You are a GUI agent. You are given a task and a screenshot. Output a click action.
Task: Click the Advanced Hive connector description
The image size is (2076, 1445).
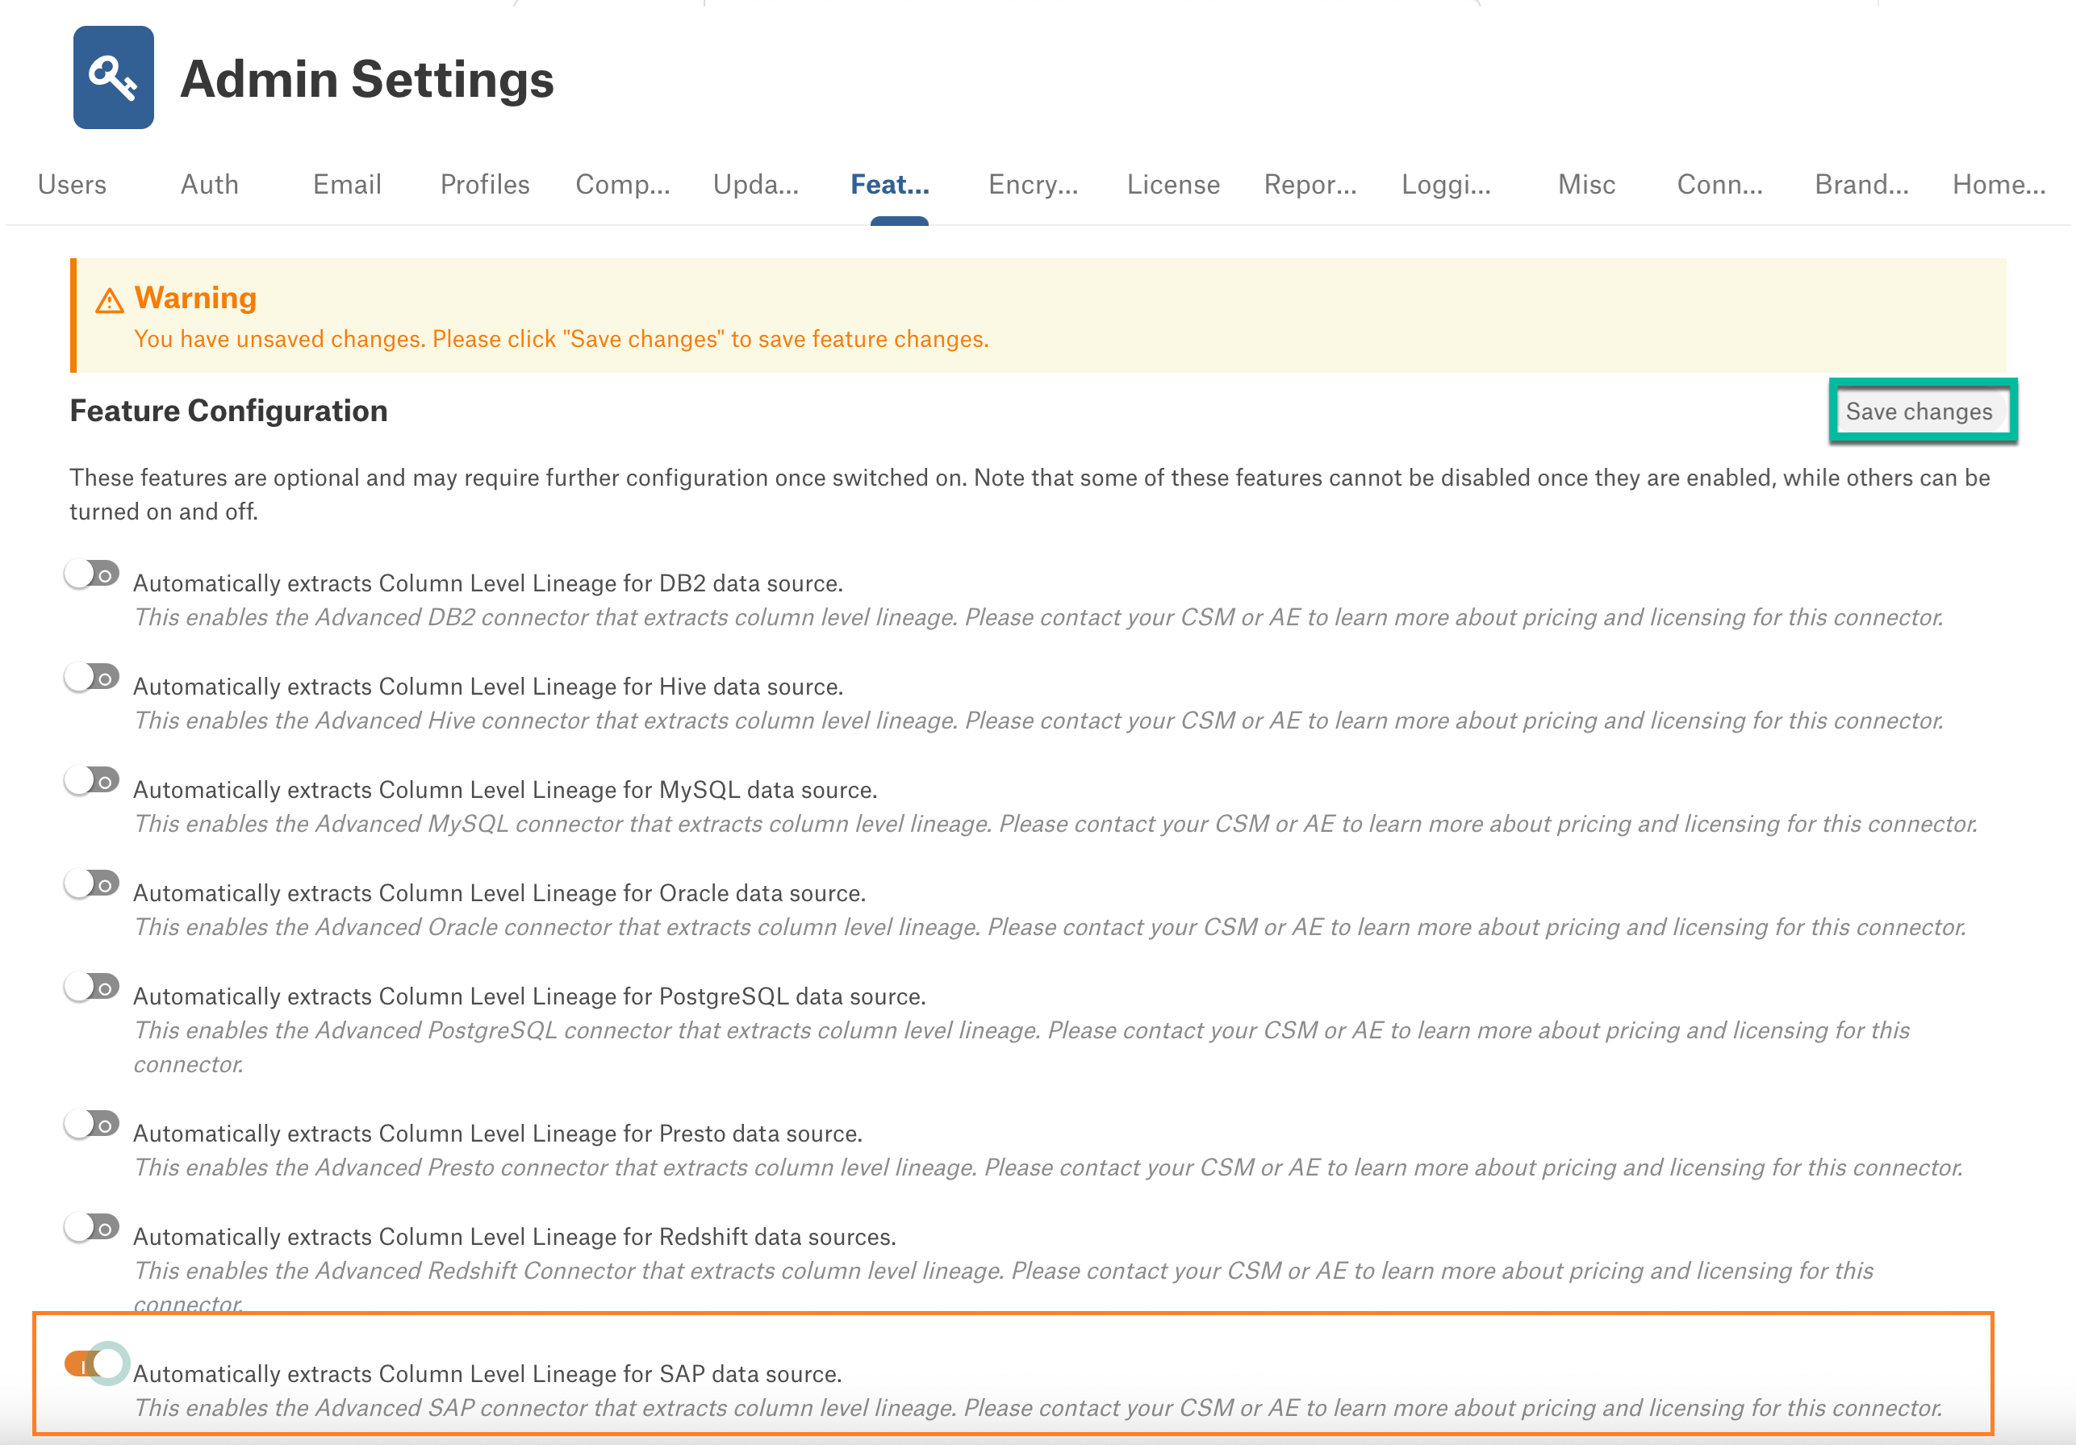(1038, 720)
